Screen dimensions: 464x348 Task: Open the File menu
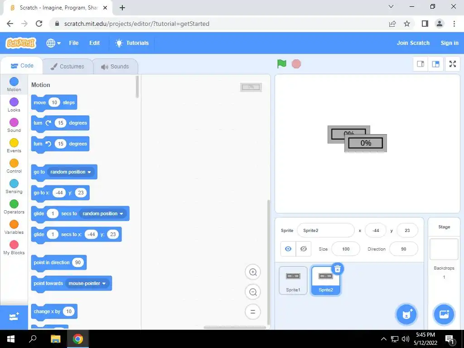pos(74,43)
